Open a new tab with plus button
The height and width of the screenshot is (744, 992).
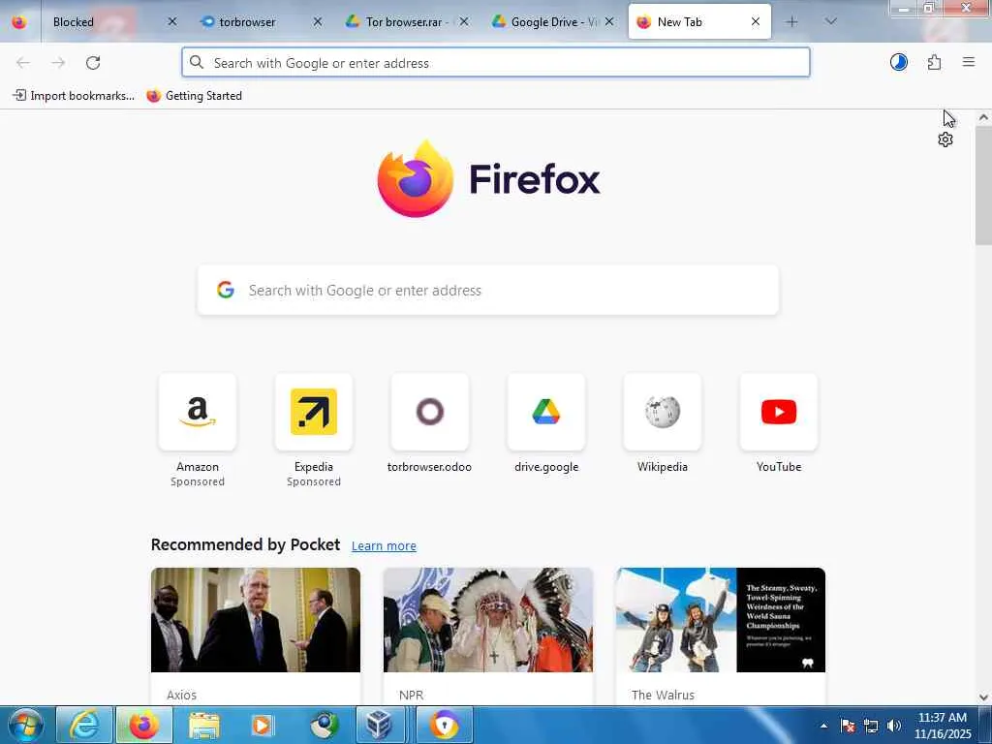coord(791,22)
